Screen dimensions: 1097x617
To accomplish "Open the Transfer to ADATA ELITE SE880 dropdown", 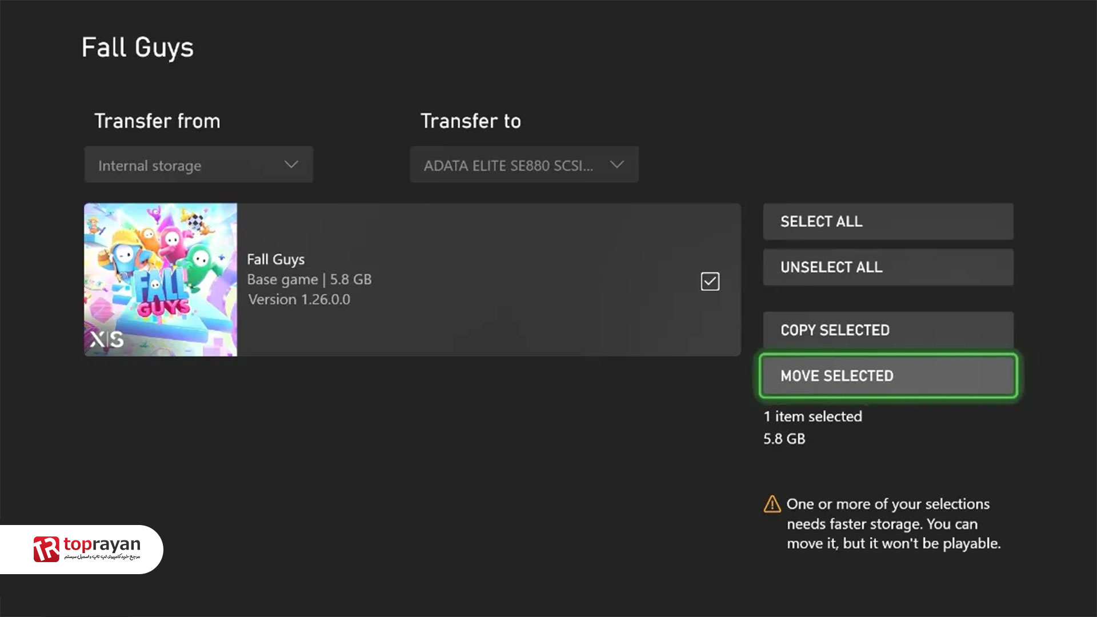I will click(x=524, y=165).
